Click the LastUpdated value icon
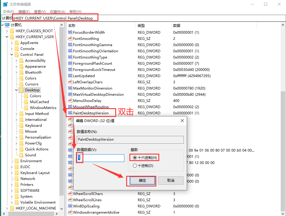286x216 pixels. tap(70, 76)
